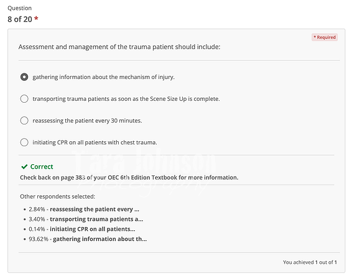Click the red Required badge
Viewport: 355px width, 280px height.
(x=325, y=37)
